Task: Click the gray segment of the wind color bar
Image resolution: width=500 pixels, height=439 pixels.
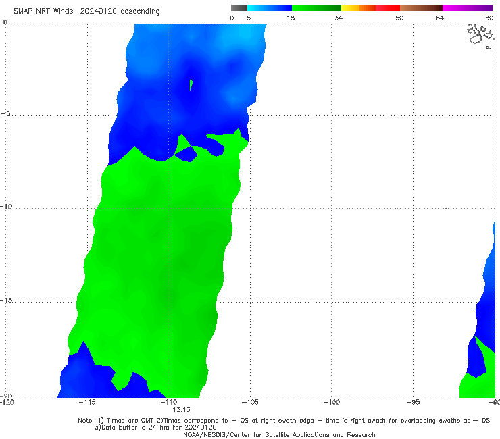Action: pyautogui.click(x=239, y=8)
